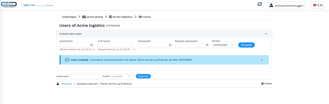Go to Catalogue breadcrumb
The width and height of the screenshot is (329, 104).
(69, 17)
